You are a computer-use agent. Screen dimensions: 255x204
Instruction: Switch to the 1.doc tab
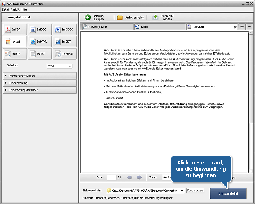[x=160, y=27]
